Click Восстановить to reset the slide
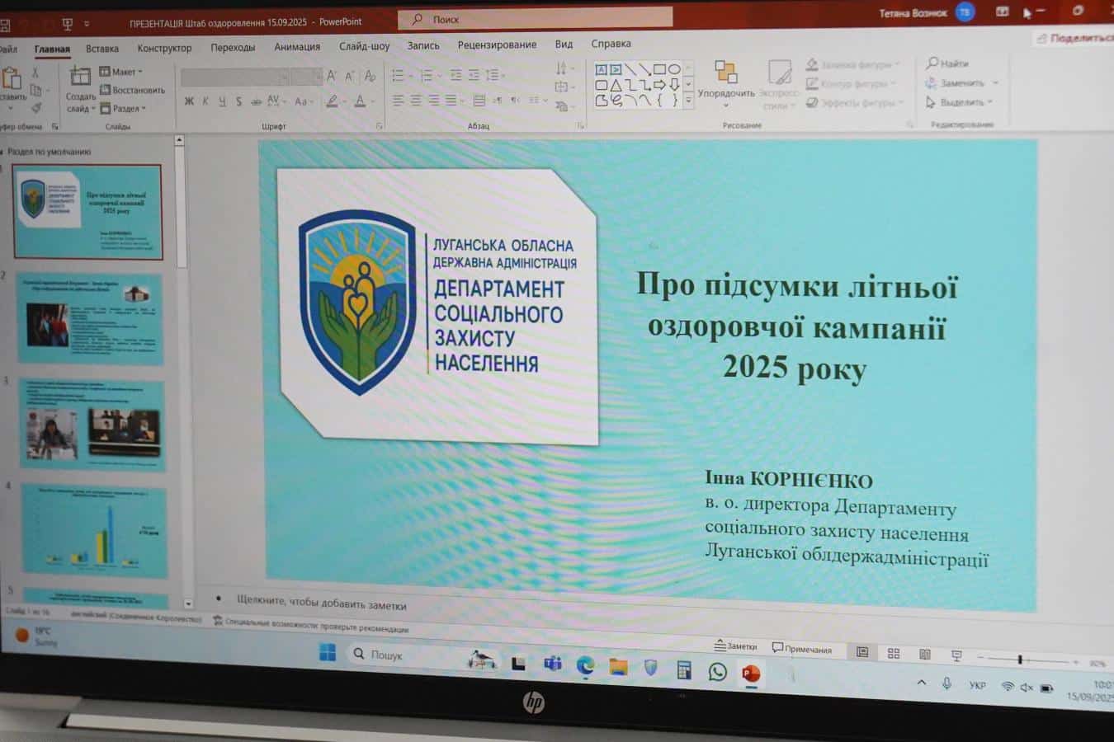The width and height of the screenshot is (1114, 742). (132, 90)
